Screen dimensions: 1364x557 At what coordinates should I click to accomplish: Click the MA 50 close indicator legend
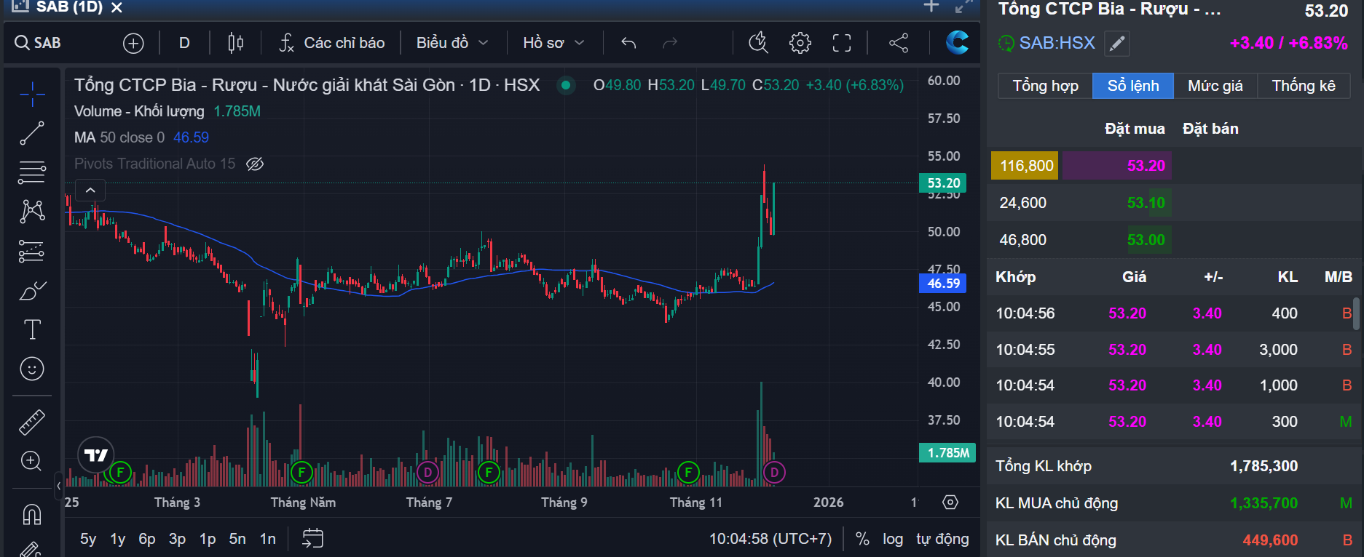pos(141,137)
